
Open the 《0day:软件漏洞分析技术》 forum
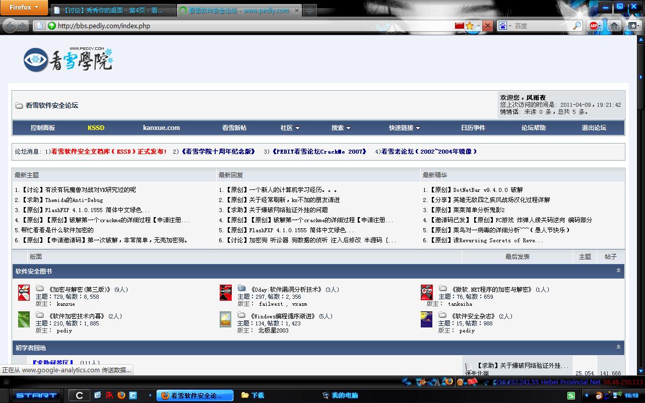pos(286,290)
